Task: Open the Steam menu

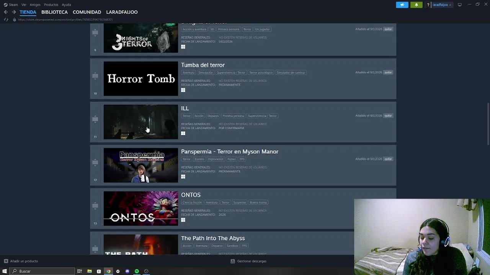Action: pyautogui.click(x=11, y=5)
